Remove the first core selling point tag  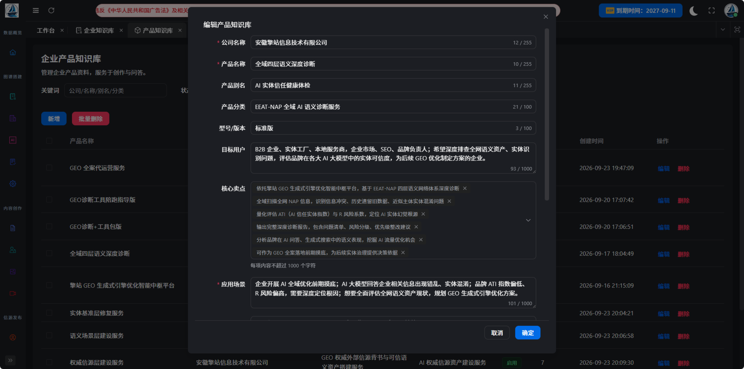pyautogui.click(x=465, y=188)
